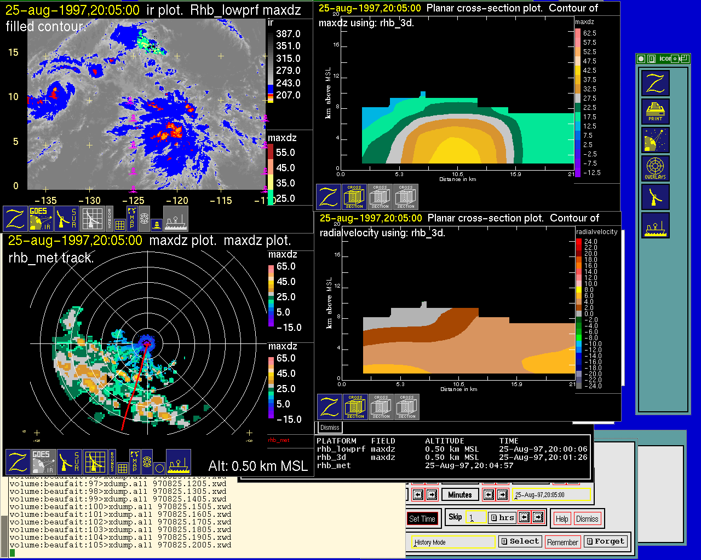Open the hrs unit dropdown beside Skip
701x560 pixels.
pos(502,517)
